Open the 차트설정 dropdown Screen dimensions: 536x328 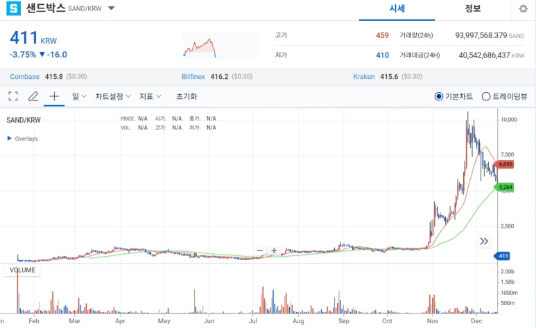[x=113, y=97]
